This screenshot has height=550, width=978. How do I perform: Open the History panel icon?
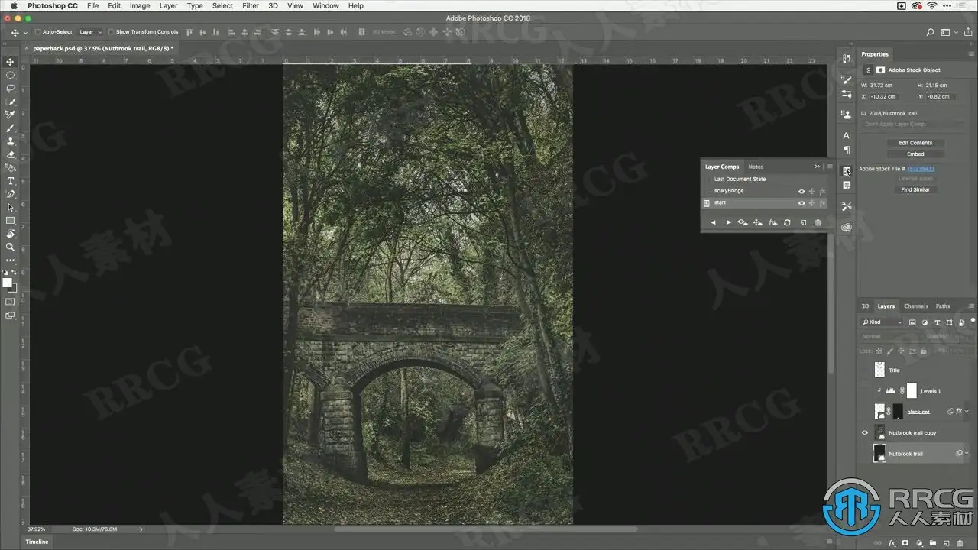[847, 59]
